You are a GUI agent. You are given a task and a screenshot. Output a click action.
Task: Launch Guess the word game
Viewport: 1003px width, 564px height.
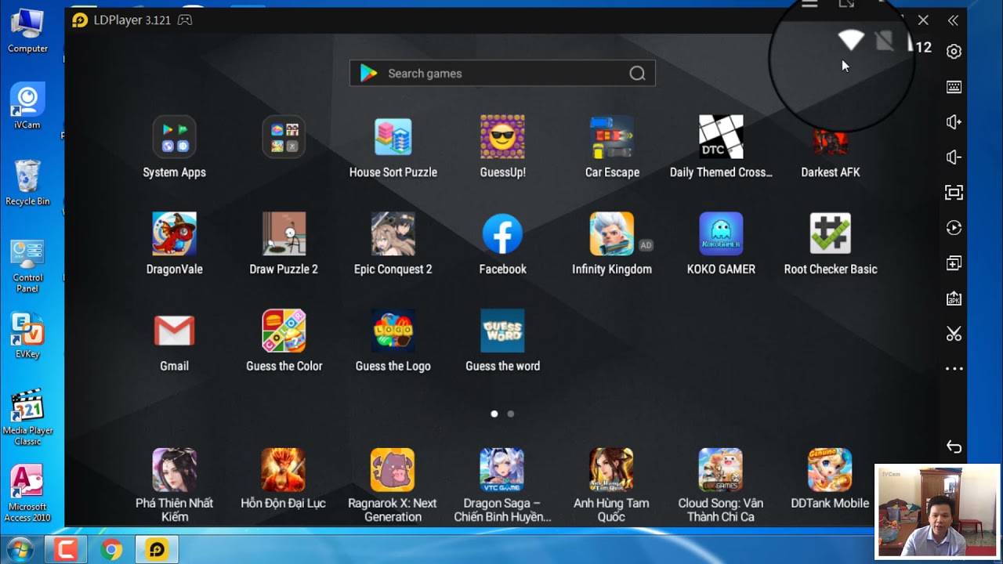tap(502, 331)
